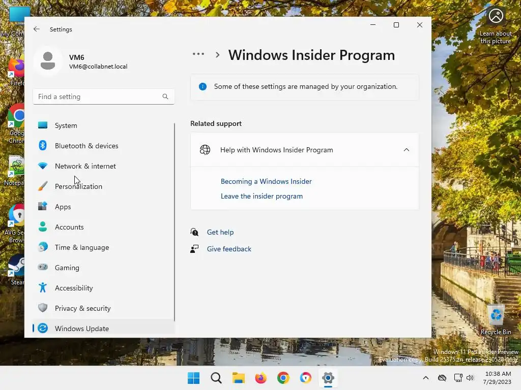Image resolution: width=521 pixels, height=390 pixels.
Task: Click the Get help link
Action: [x=220, y=232]
